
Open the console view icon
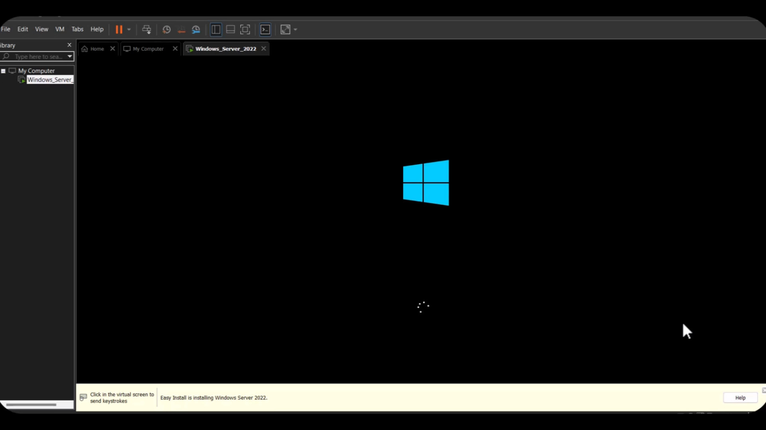pos(265,29)
